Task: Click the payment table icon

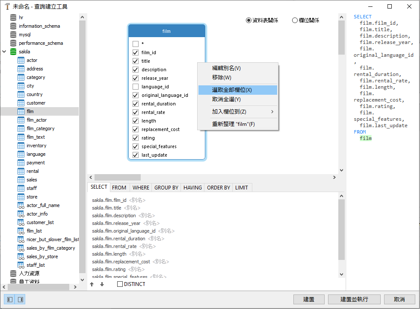Action: [x=21, y=163]
